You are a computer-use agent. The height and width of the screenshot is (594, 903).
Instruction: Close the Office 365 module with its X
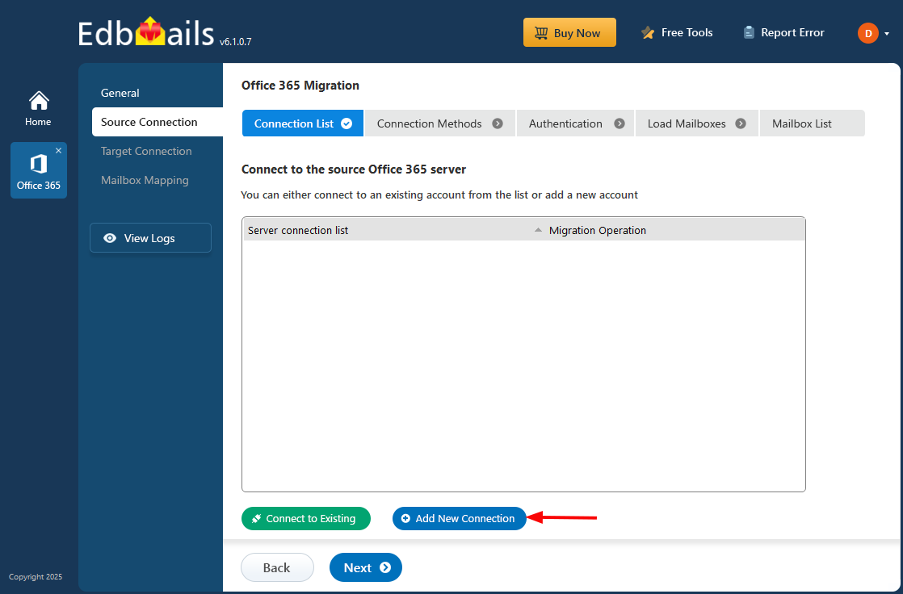tap(57, 150)
